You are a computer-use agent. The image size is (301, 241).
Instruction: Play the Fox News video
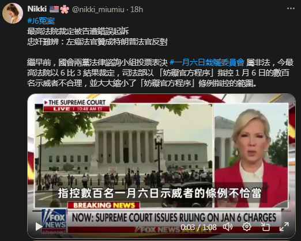[x=39, y=227]
